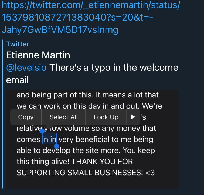
Task: Tap the highlighted "in in" selection
Action: [x=49, y=139]
